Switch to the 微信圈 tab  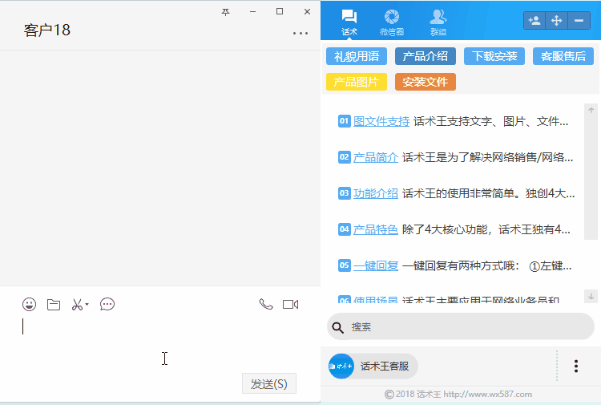pyautogui.click(x=392, y=22)
